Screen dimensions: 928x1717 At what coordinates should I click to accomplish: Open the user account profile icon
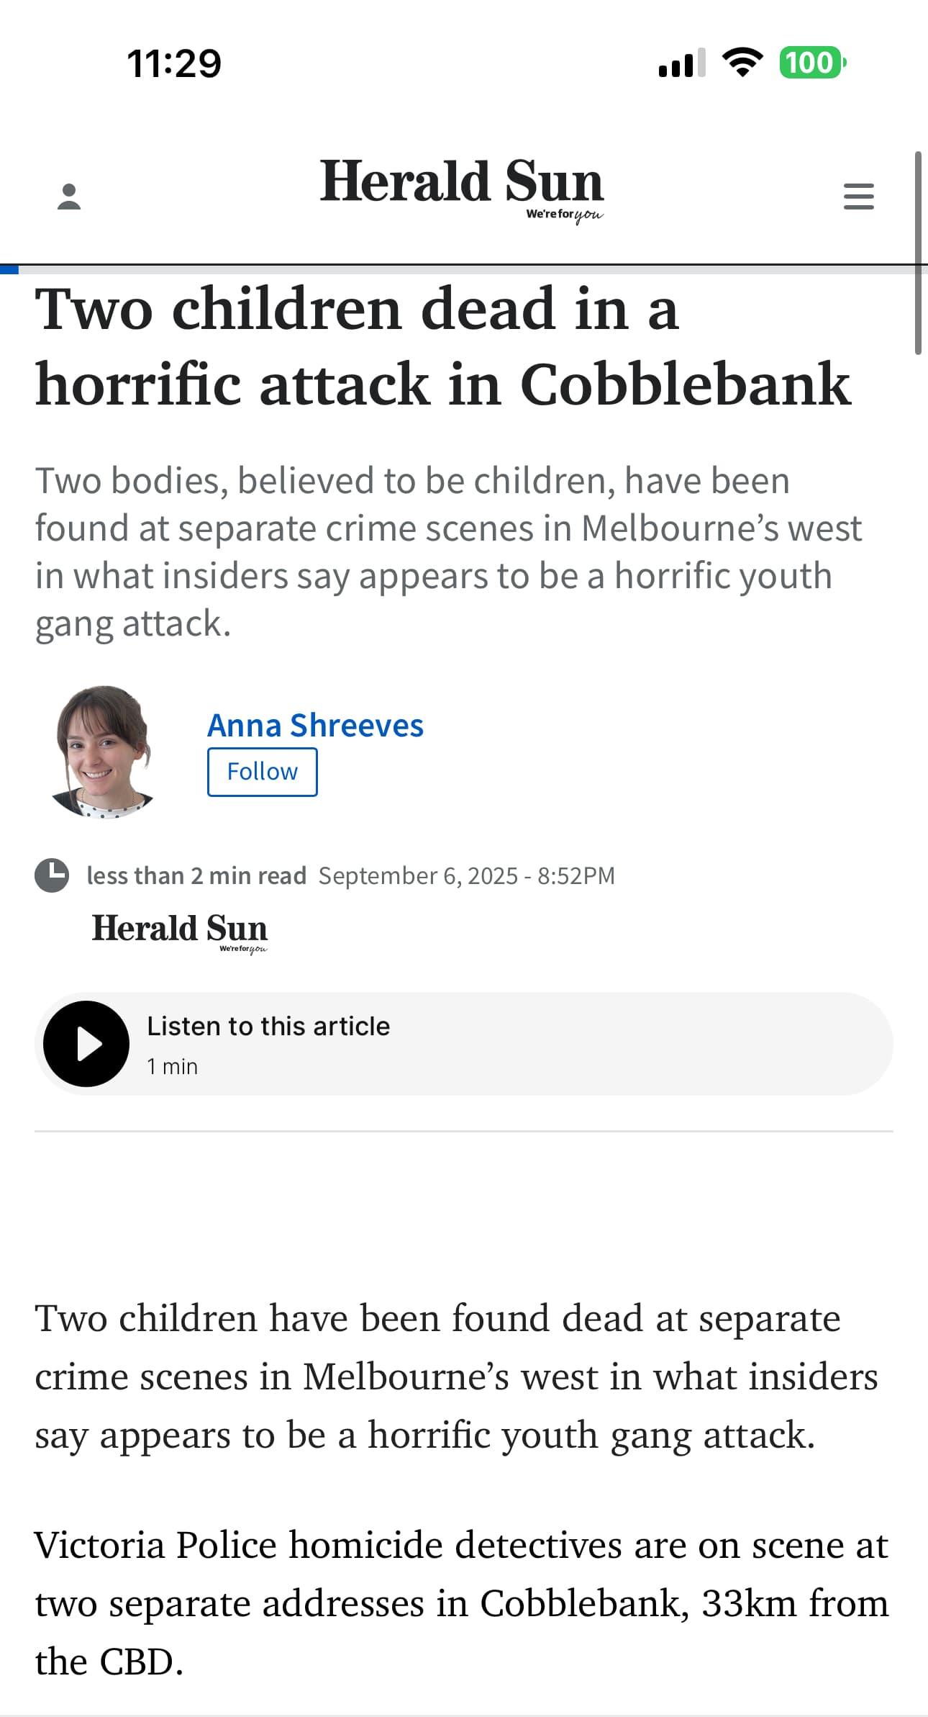69,197
